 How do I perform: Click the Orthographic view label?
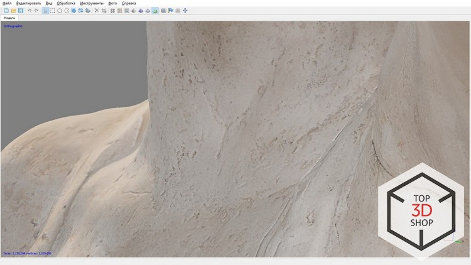(x=13, y=26)
